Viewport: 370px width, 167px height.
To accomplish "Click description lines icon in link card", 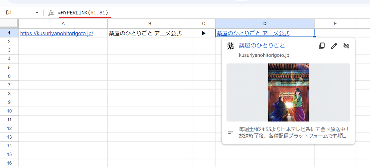I will (230, 133).
